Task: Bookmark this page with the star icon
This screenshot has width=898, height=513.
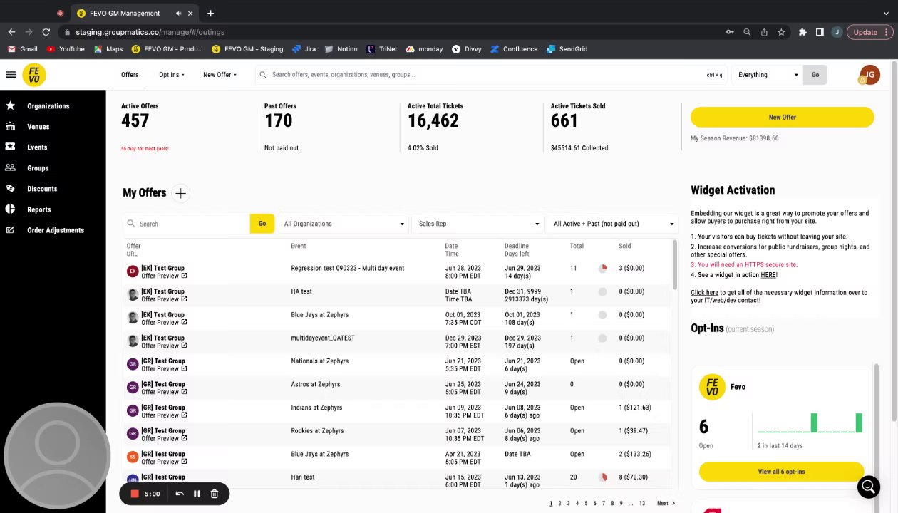Action: [781, 32]
